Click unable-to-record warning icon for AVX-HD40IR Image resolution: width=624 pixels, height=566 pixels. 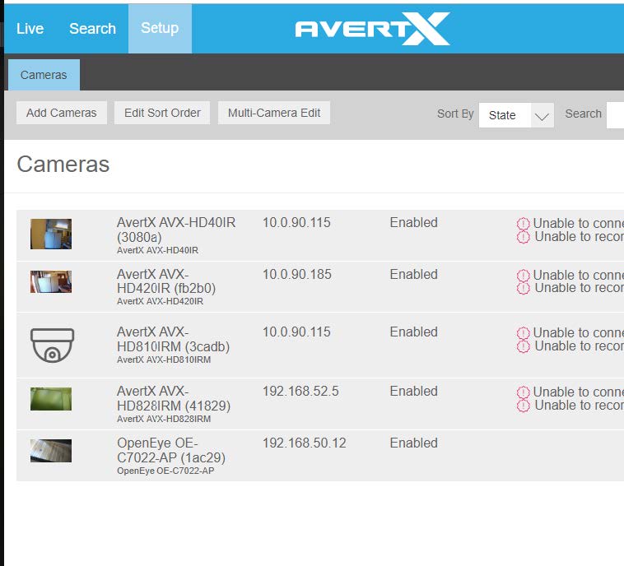click(523, 237)
